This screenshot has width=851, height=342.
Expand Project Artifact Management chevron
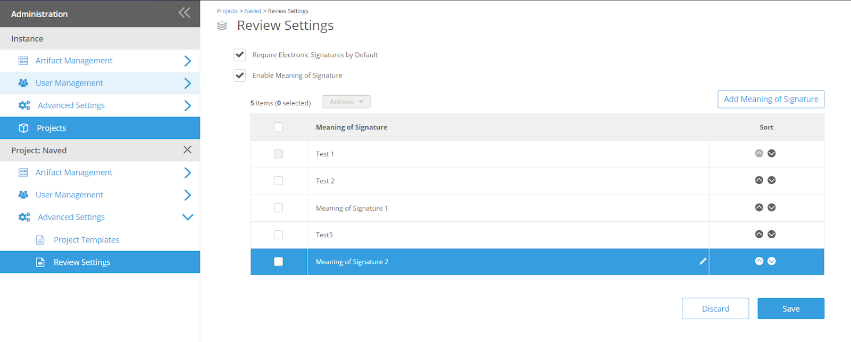[x=187, y=172]
